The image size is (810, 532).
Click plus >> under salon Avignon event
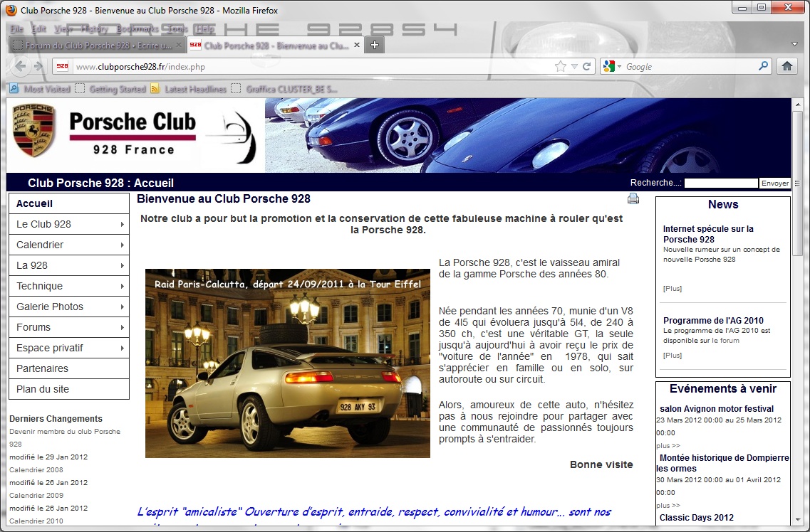point(668,445)
